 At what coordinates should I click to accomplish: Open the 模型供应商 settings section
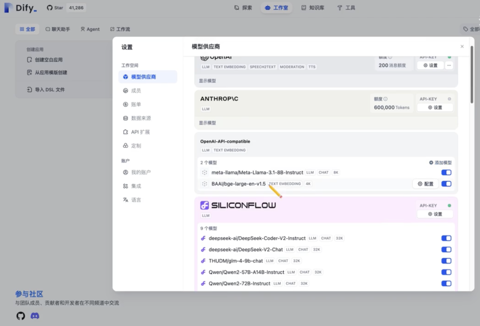pyautogui.click(x=144, y=76)
